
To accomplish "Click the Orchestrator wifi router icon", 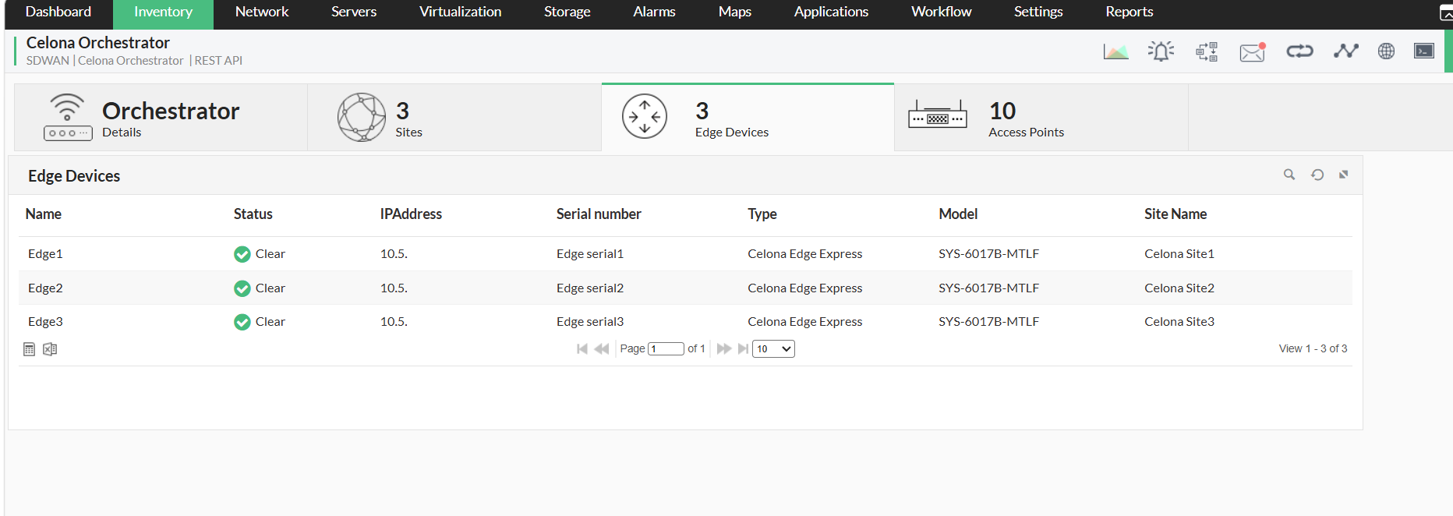I will coord(68,117).
